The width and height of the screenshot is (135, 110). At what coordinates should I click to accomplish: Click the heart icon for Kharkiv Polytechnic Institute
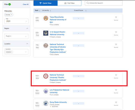click(116, 75)
